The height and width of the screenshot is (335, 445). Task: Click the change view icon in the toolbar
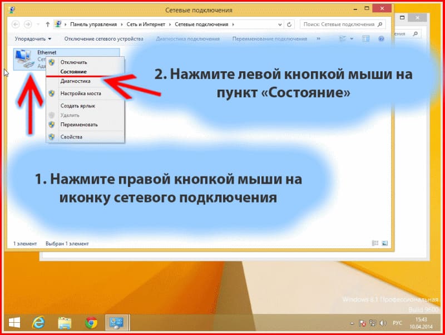pyautogui.click(x=343, y=38)
